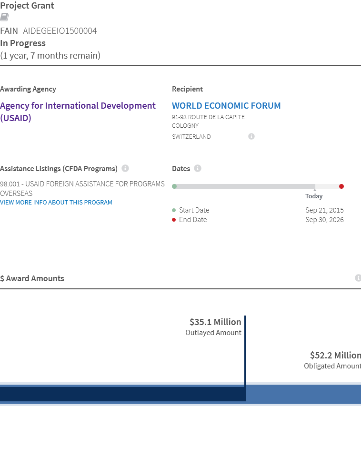Click the $35.1 Million outlayed amount
Image resolution: width=361 pixels, height=449 pixels.
click(215, 322)
